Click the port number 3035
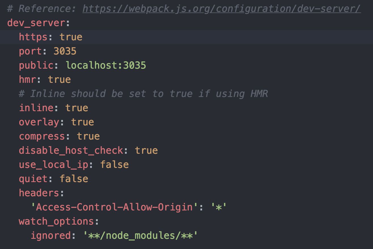The image size is (373, 249). coord(65,51)
